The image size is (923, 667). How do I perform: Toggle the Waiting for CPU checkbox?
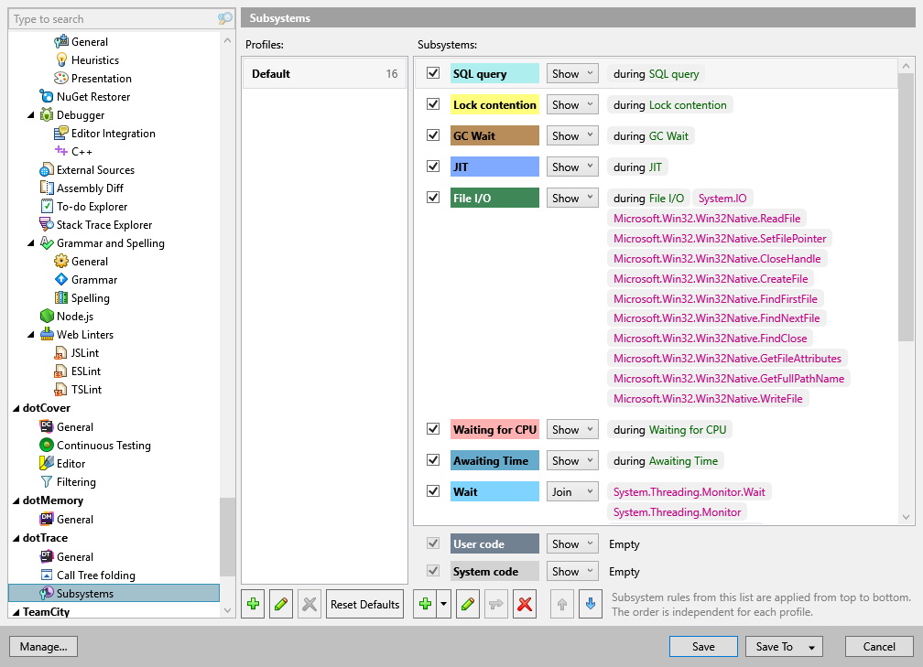pyautogui.click(x=432, y=428)
